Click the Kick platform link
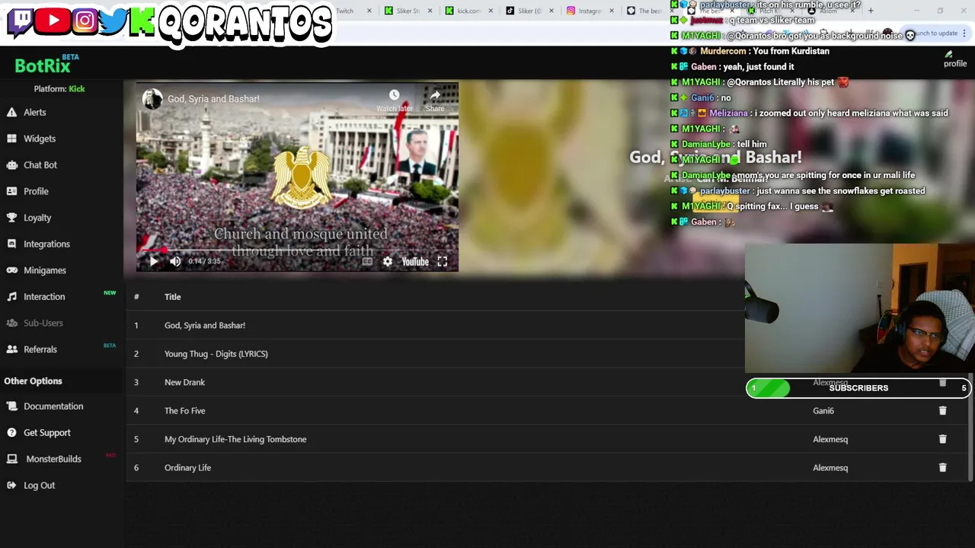 coord(76,88)
